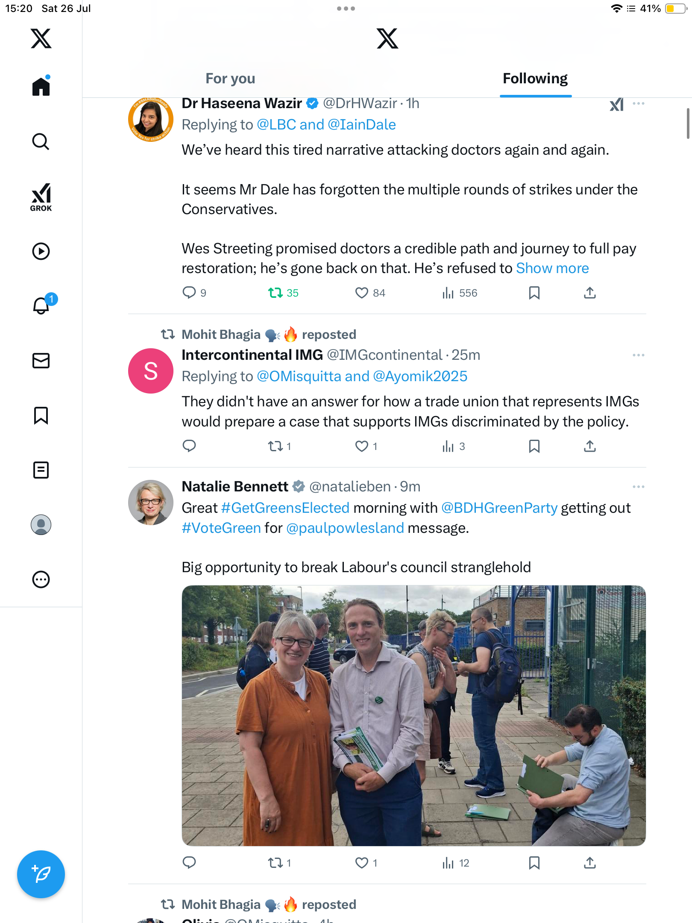Open Grok from the sidebar
This screenshot has height=923, width=692.
click(41, 197)
